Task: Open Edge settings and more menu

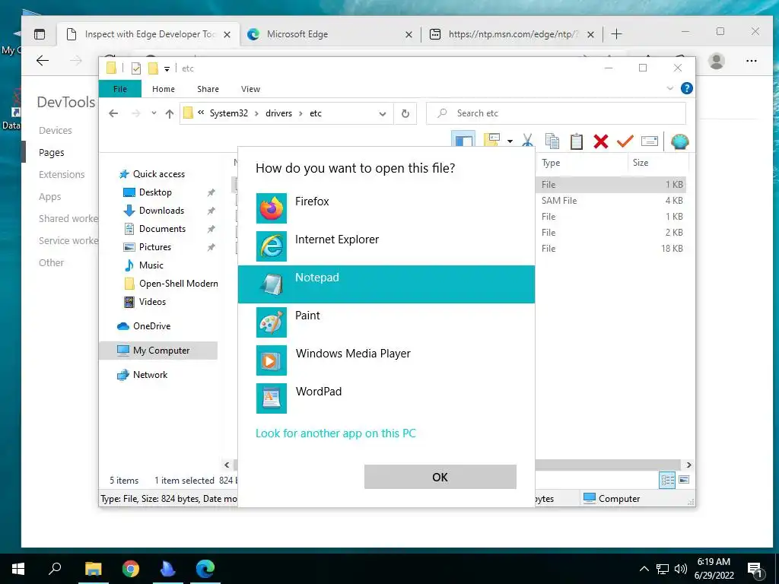Action: pyautogui.click(x=751, y=61)
